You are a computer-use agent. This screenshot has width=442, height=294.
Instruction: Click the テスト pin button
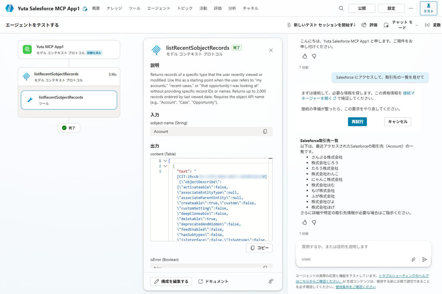pos(428,8)
